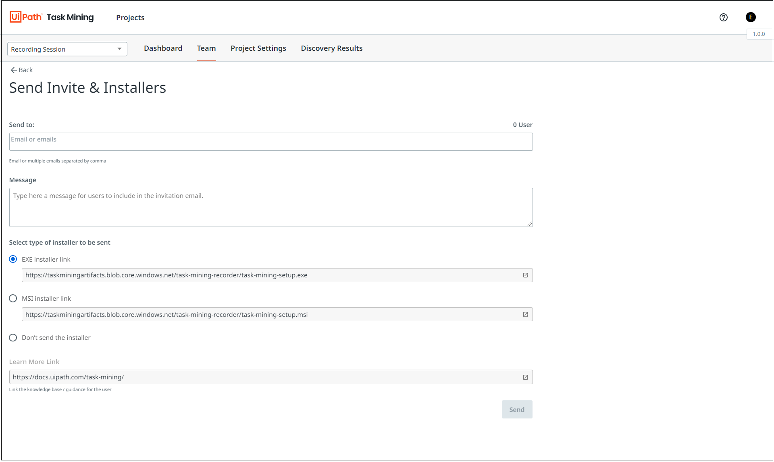Open the help question mark icon
This screenshot has height=462, width=774.
[723, 17]
